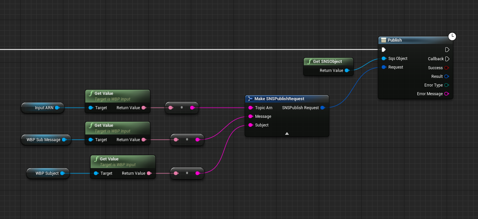Screen dimensions: 478x219
Task: Click the reroute node on the Topic Arn wire
Action: click(182, 108)
